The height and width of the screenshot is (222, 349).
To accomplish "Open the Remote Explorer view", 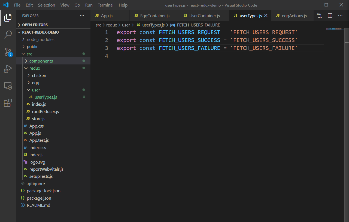I will pyautogui.click(x=8, y=86).
